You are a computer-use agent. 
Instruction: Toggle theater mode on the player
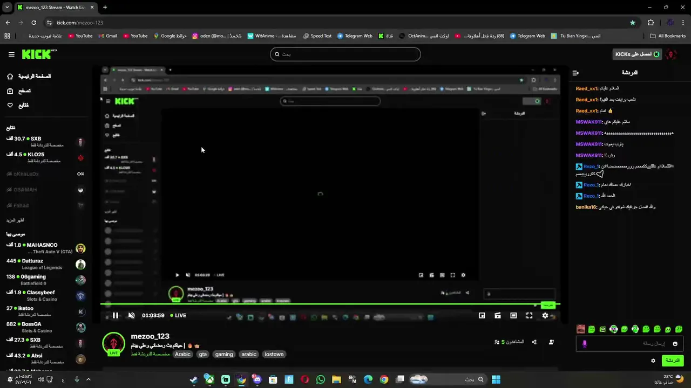[513, 316]
